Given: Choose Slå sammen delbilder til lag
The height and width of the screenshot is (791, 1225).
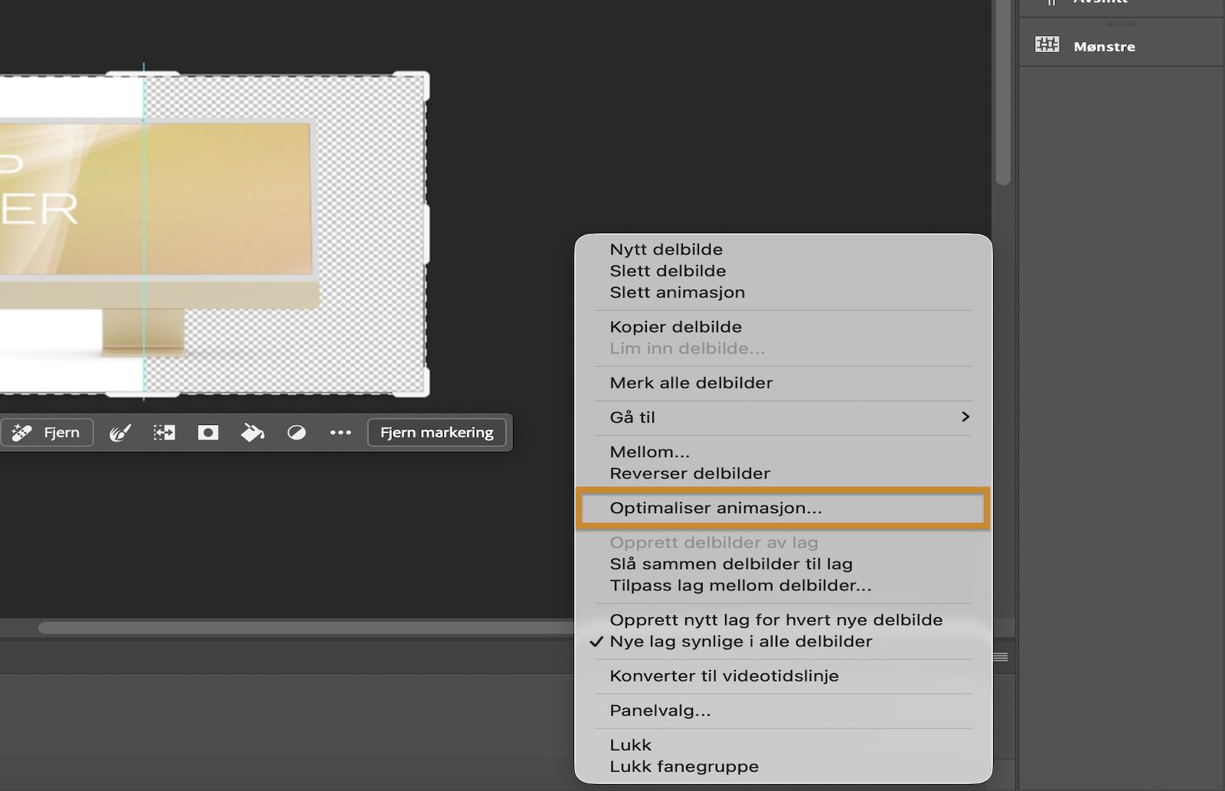Looking at the screenshot, I should (x=731, y=564).
